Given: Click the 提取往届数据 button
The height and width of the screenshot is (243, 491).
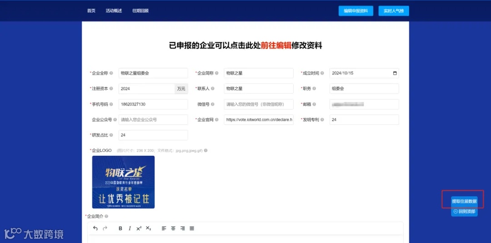Looking at the screenshot, I should coord(464,201).
